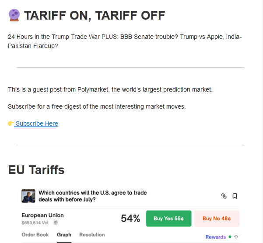Click the Rewards link
263x243 pixels.
tap(215, 237)
